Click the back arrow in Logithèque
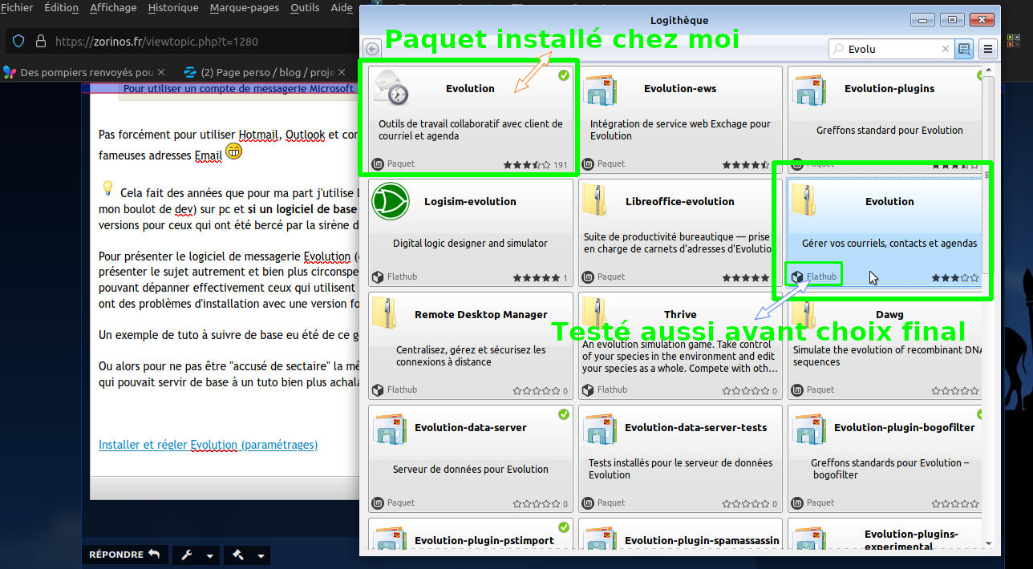This screenshot has height=569, width=1033. click(x=371, y=49)
